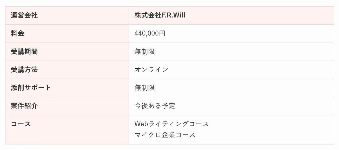Select the マイクロ企業コース text
Screen dimensions: 339x150
tap(165, 135)
